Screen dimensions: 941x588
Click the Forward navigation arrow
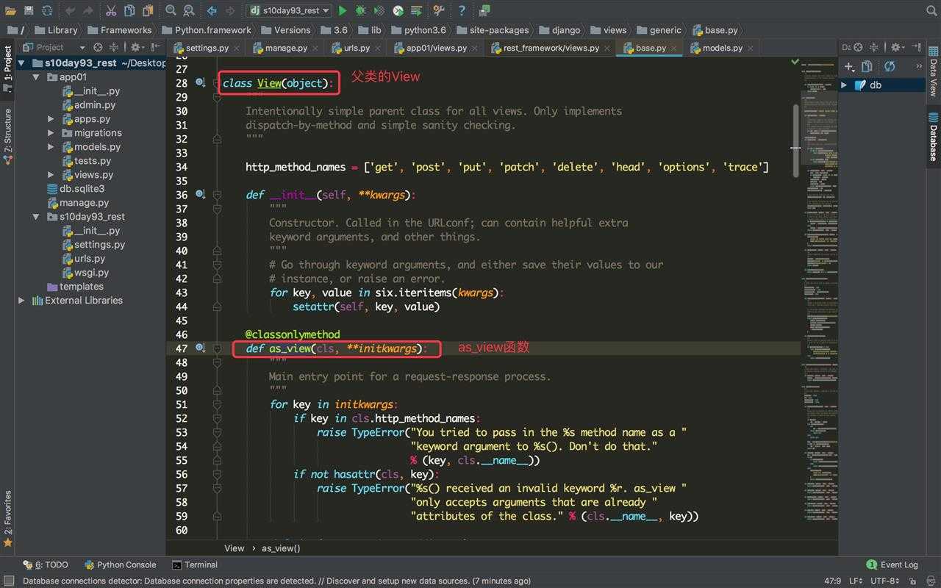[x=230, y=10]
